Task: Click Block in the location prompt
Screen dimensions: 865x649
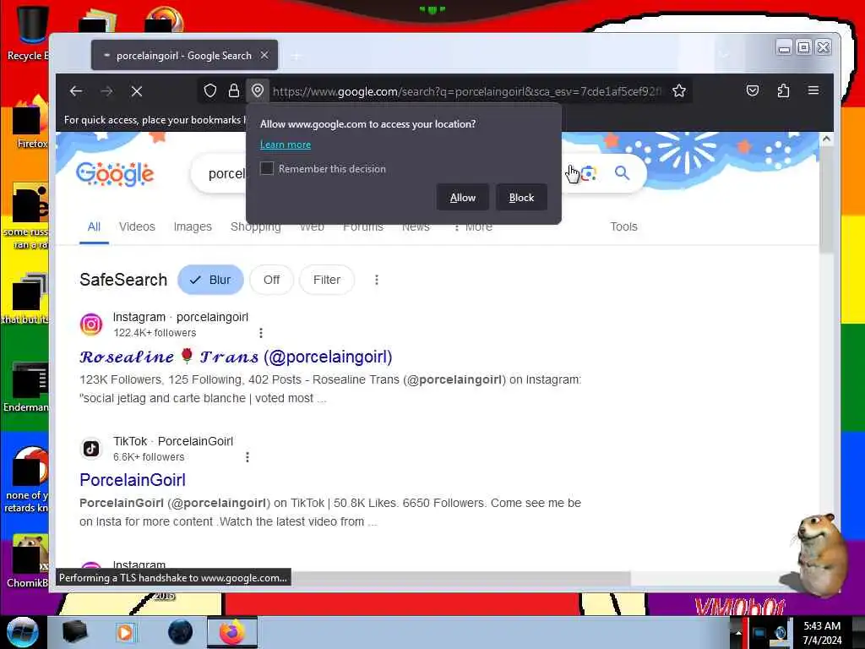Action: [x=521, y=198]
